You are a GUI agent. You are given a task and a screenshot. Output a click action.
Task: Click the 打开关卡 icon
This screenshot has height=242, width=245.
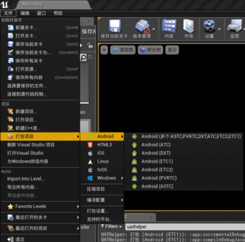10,36
